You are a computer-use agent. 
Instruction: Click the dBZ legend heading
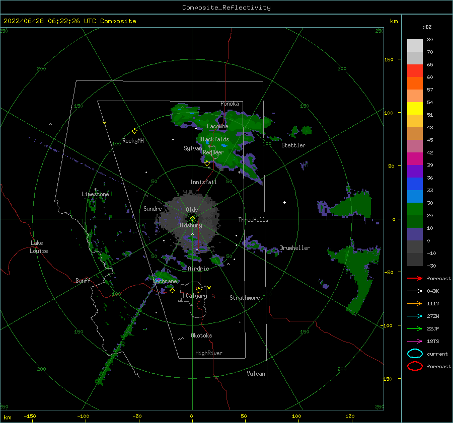tap(427, 27)
